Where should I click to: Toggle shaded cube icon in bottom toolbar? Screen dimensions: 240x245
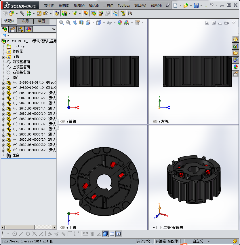tap(105, 234)
